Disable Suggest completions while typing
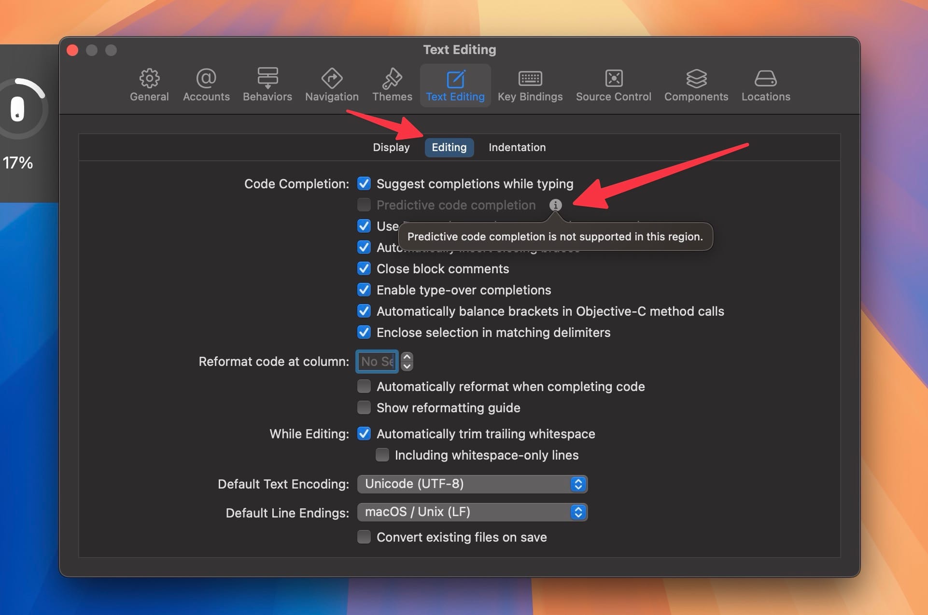The height and width of the screenshot is (615, 928). [364, 184]
